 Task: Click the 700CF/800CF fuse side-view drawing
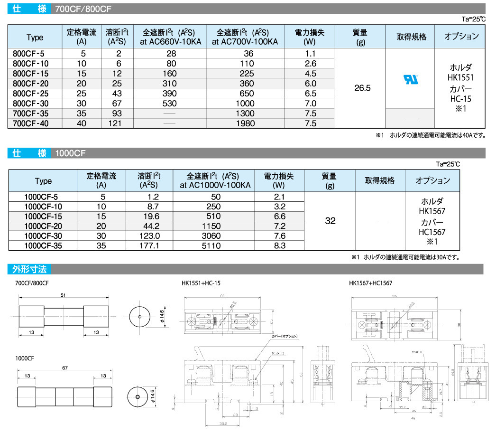coord(64,316)
